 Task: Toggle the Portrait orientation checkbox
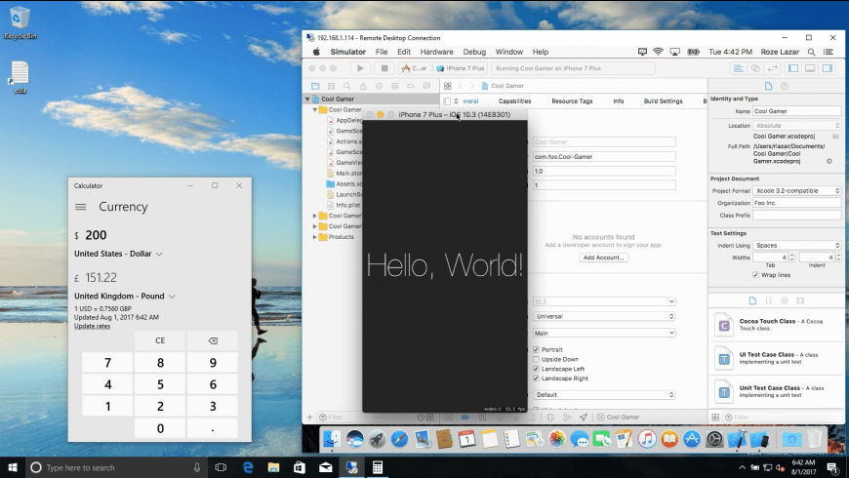[x=536, y=349]
